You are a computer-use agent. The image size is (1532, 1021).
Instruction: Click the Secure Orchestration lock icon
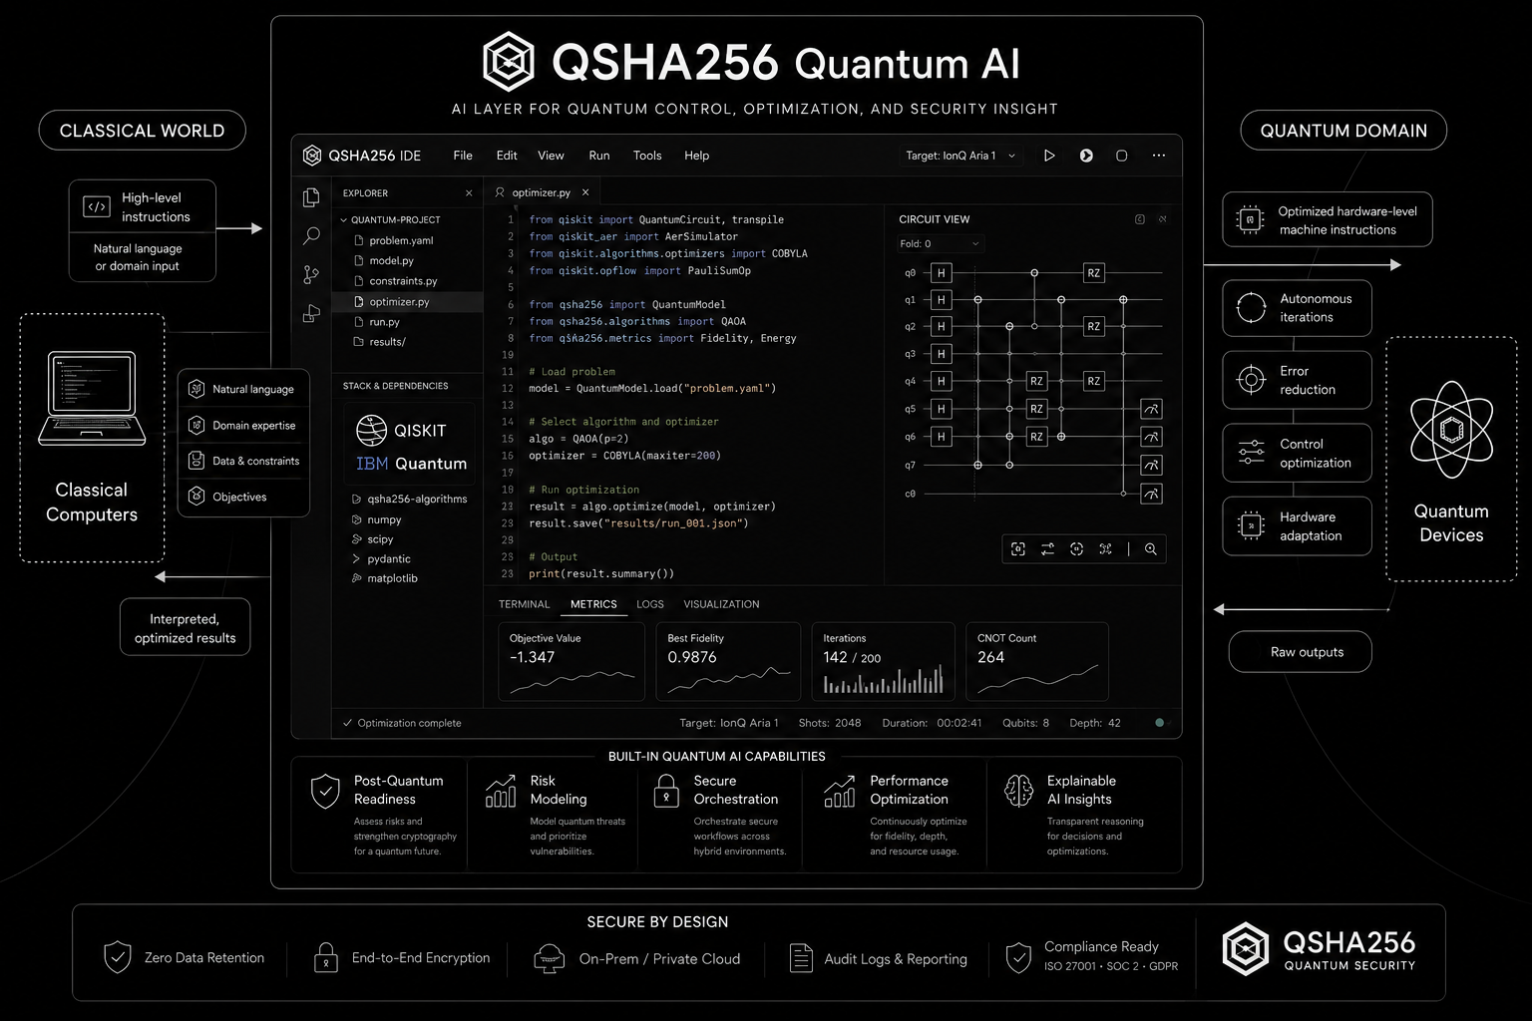tap(666, 792)
